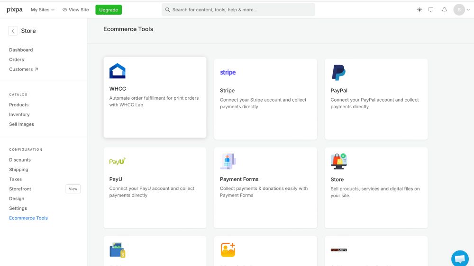Click the Stripe logo
The width and height of the screenshot is (474, 266).
click(x=228, y=72)
